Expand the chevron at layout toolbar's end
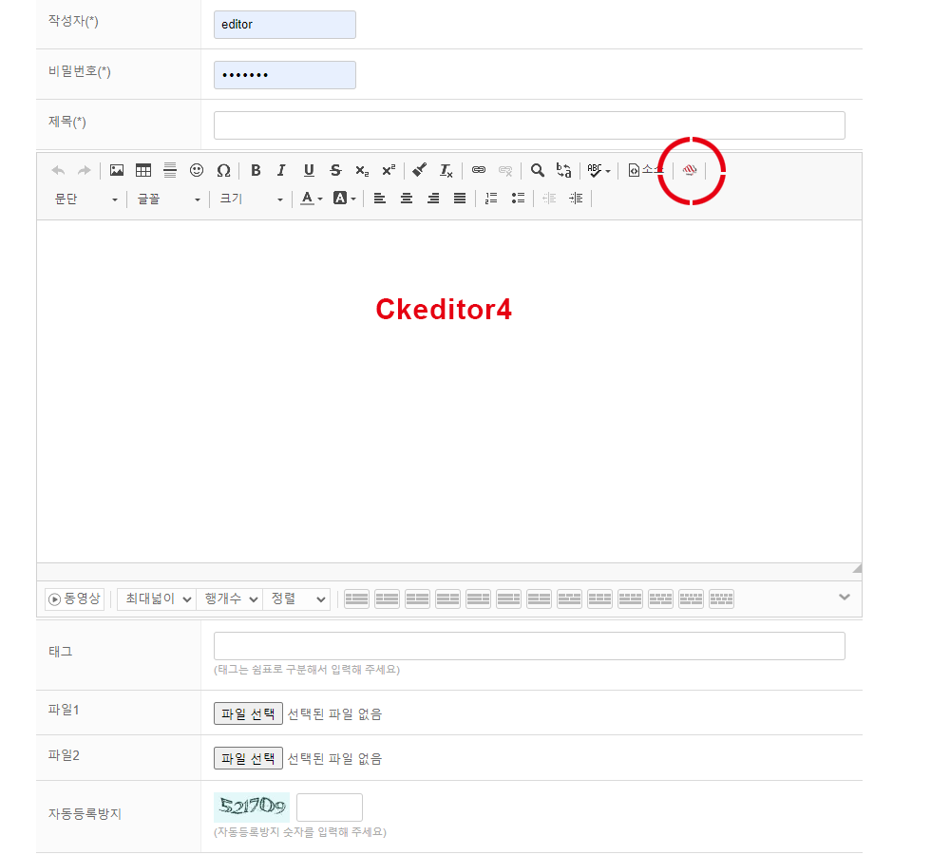 pos(845,598)
